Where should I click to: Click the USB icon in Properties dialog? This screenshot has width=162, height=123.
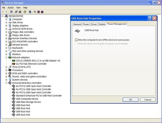point(77,31)
